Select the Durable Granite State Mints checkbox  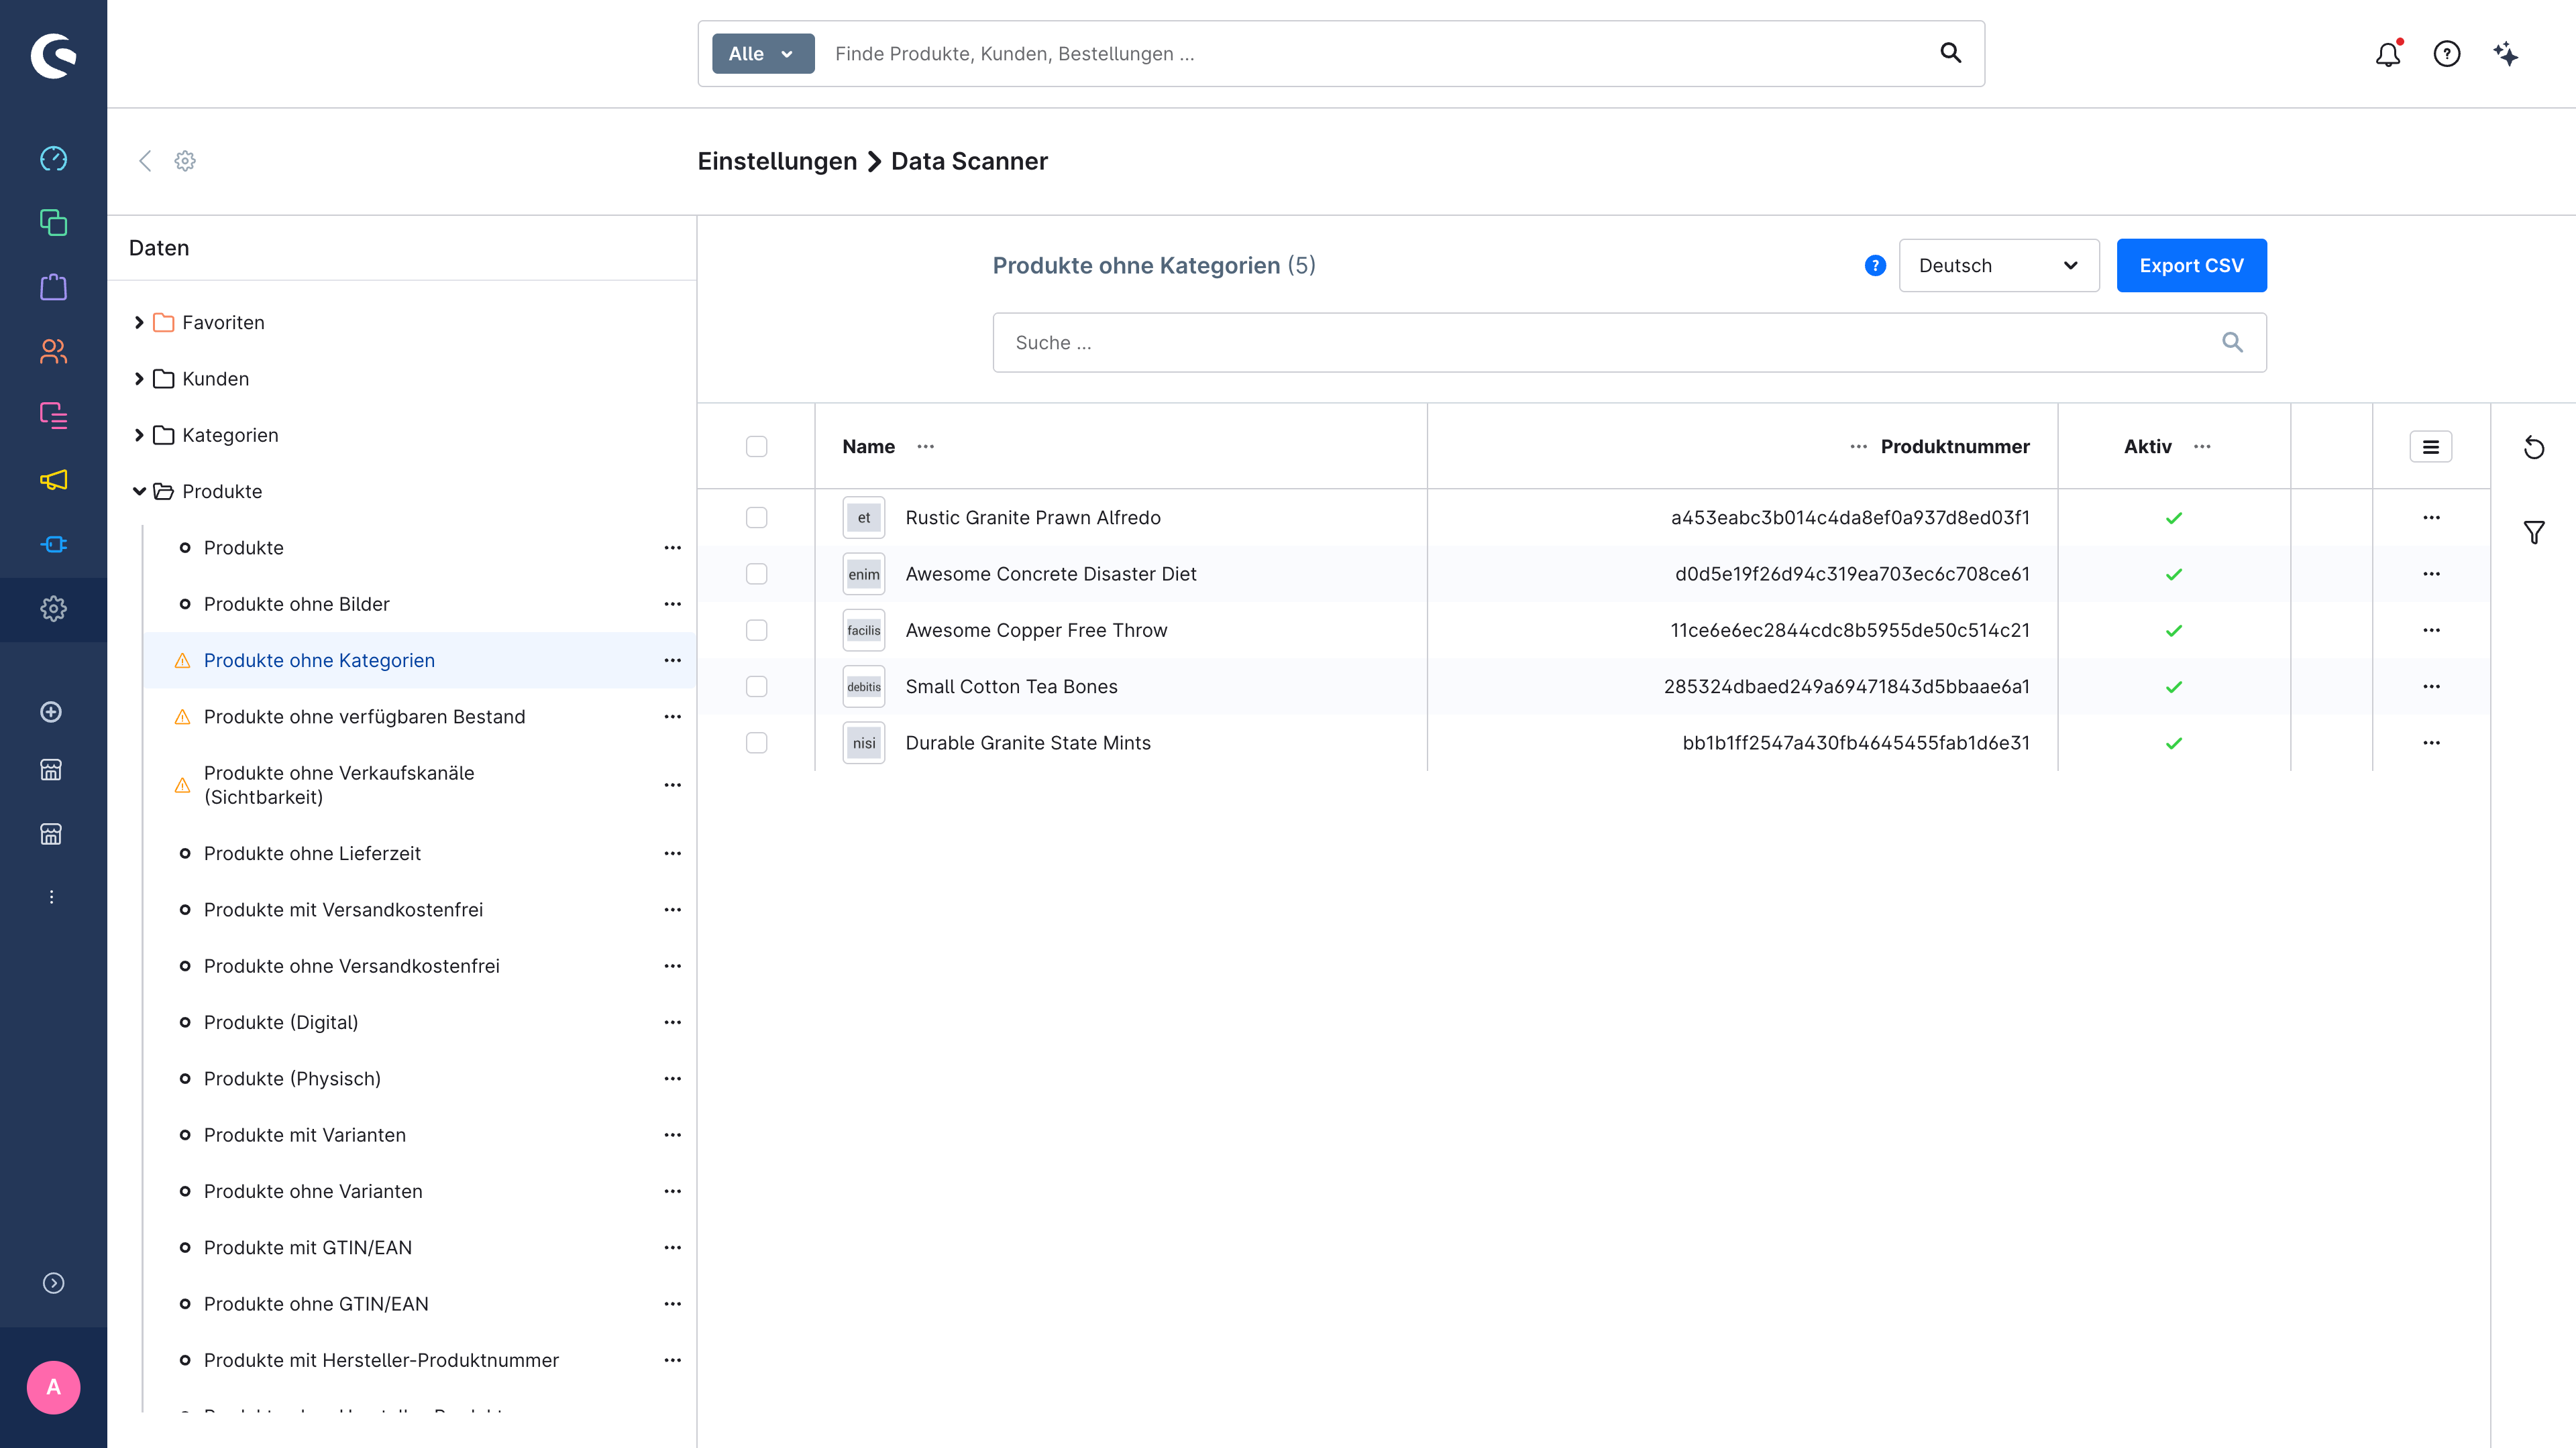(x=757, y=743)
